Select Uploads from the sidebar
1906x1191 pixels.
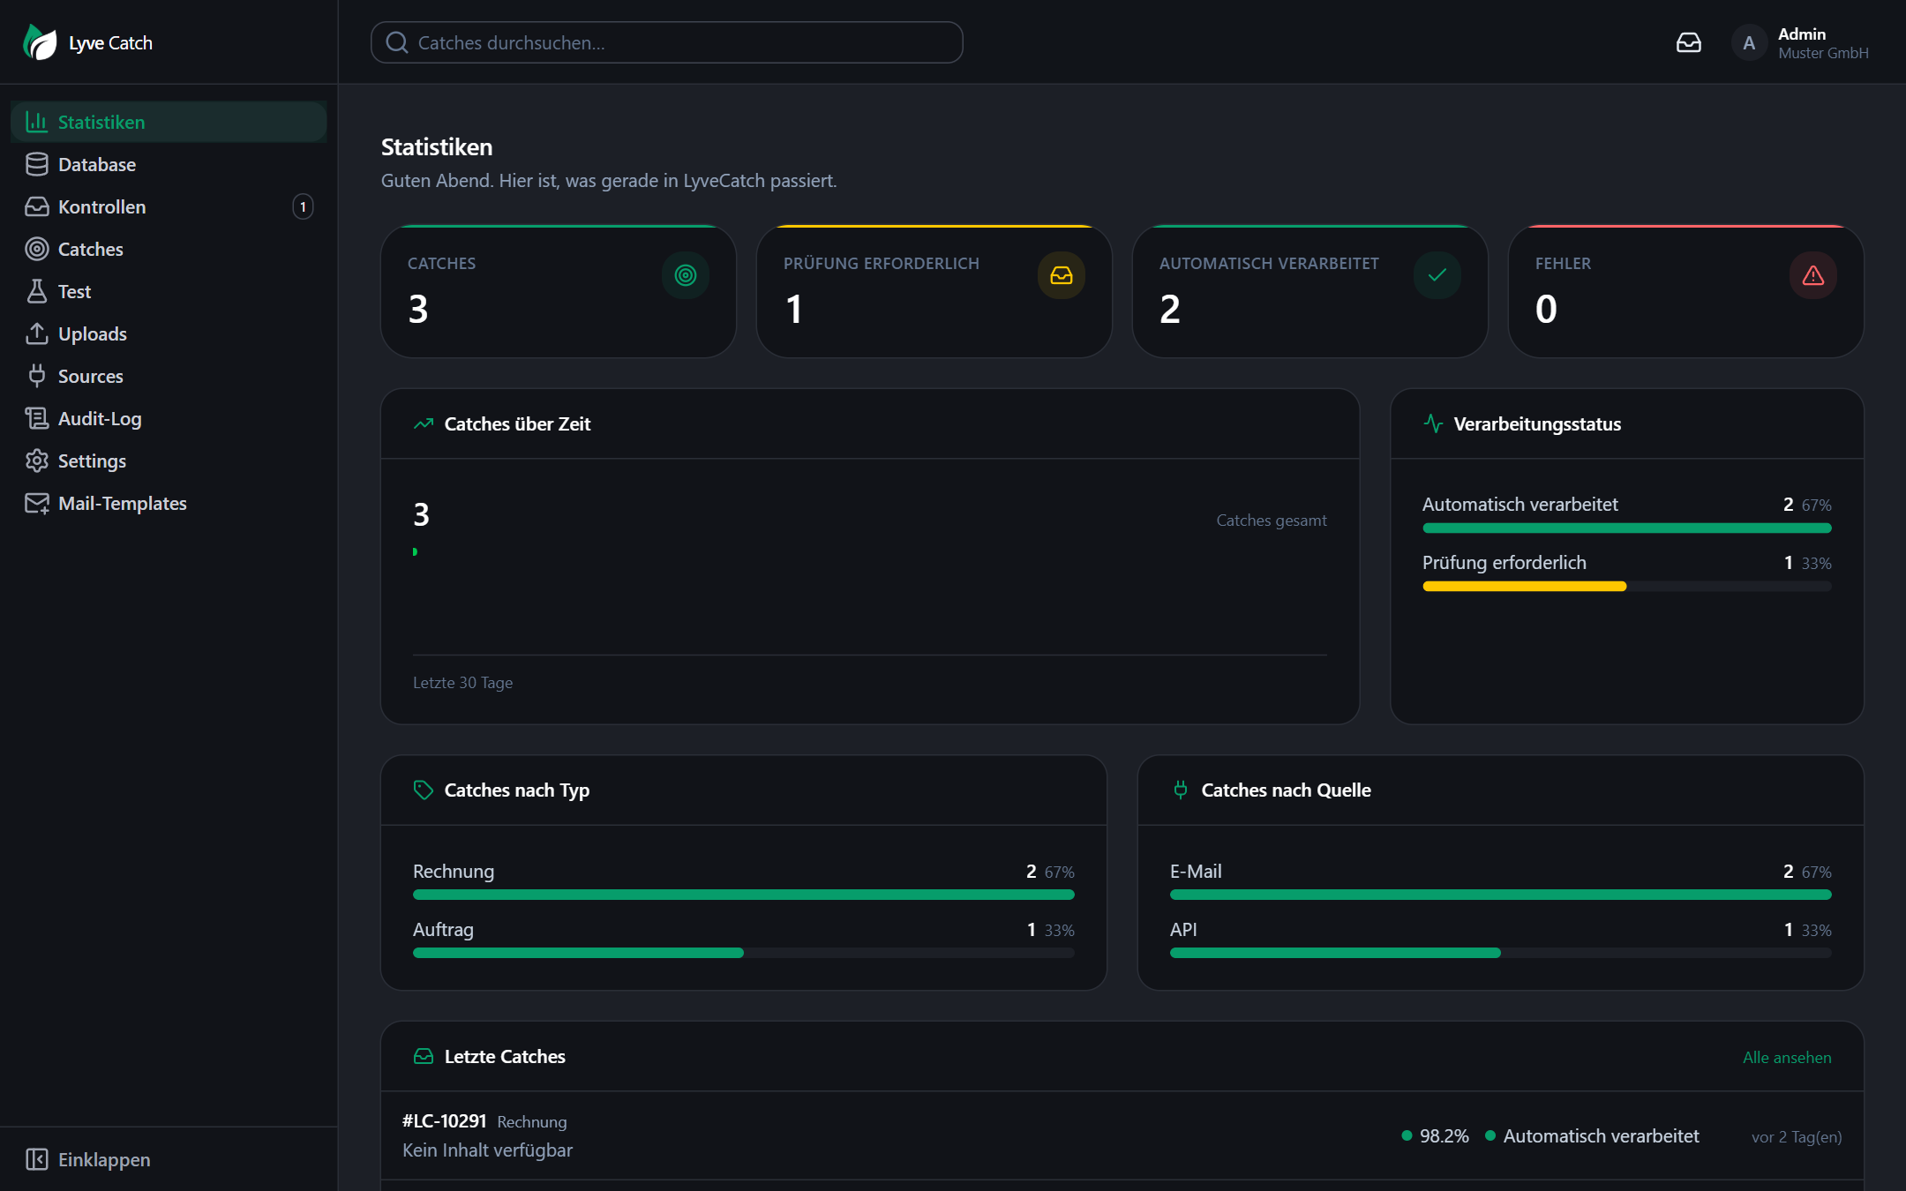point(169,333)
